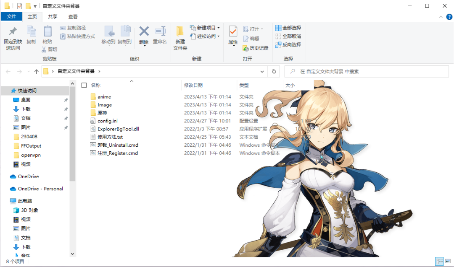Click the properties checkmark icon in title bar

click(19, 6)
